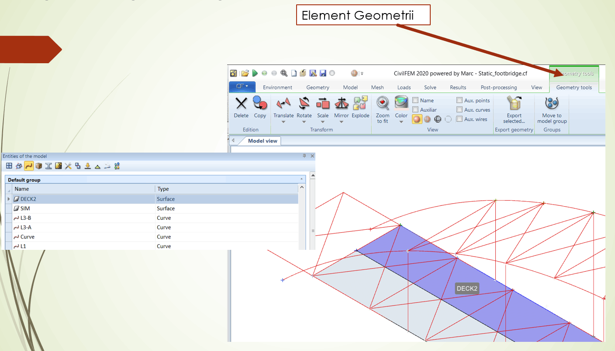Image resolution: width=615 pixels, height=351 pixels.
Task: Toggle the Aux. points checkbox
Action: 460,101
